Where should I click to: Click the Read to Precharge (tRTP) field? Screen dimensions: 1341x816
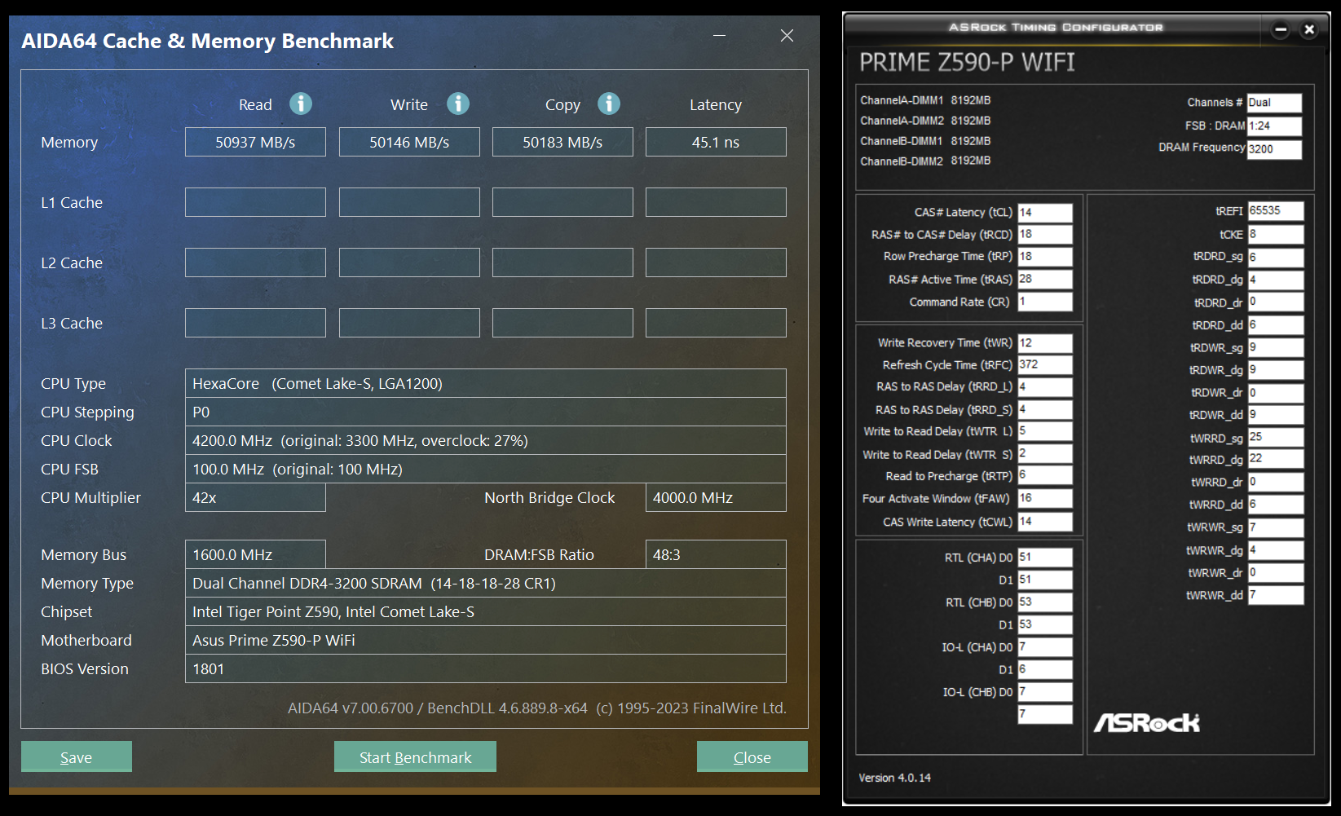tap(1045, 476)
